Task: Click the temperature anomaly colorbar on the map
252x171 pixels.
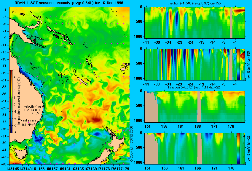Action: tap(11, 101)
